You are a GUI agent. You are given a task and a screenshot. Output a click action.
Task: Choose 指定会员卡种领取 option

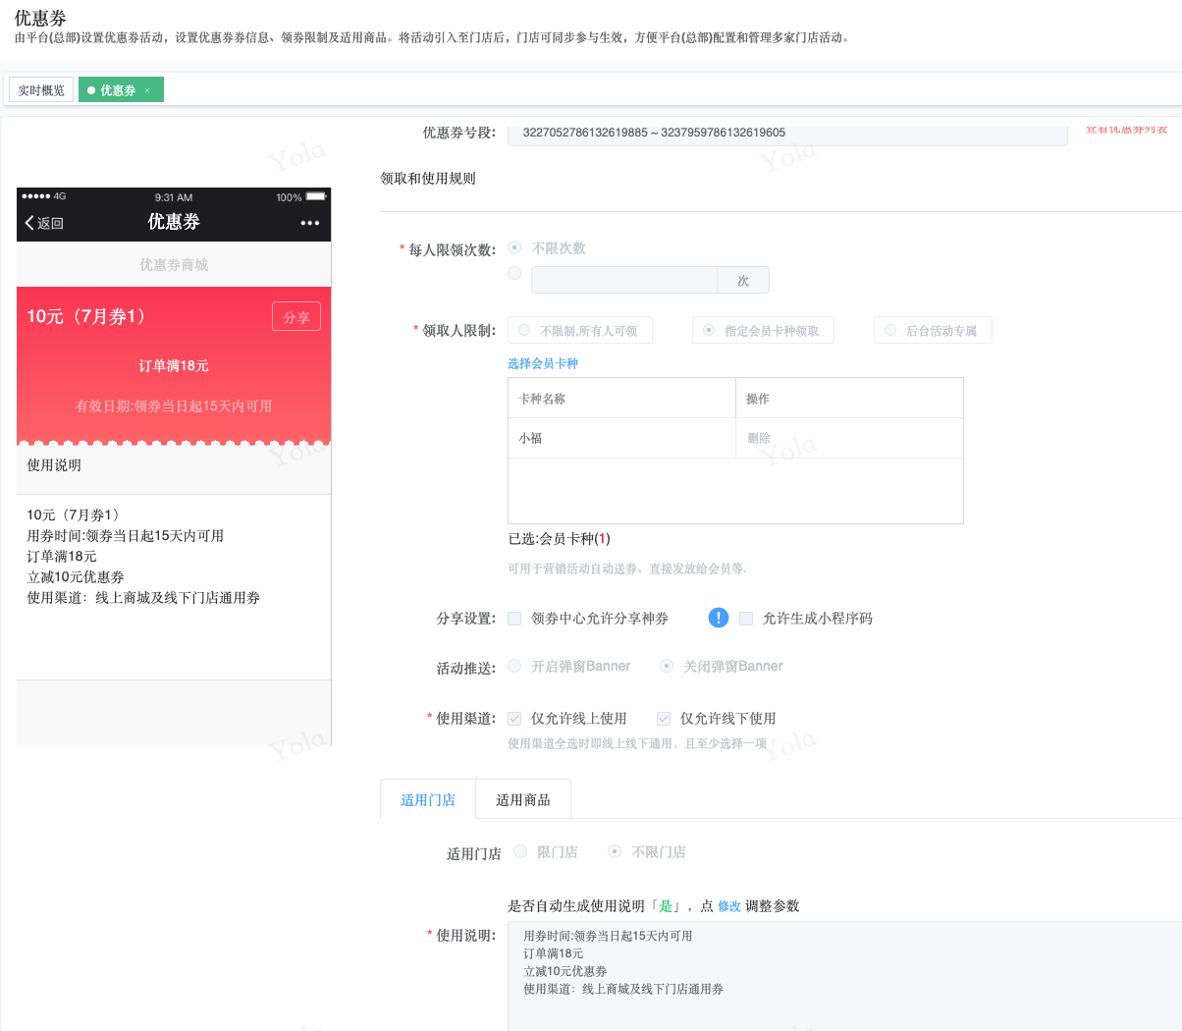point(763,331)
